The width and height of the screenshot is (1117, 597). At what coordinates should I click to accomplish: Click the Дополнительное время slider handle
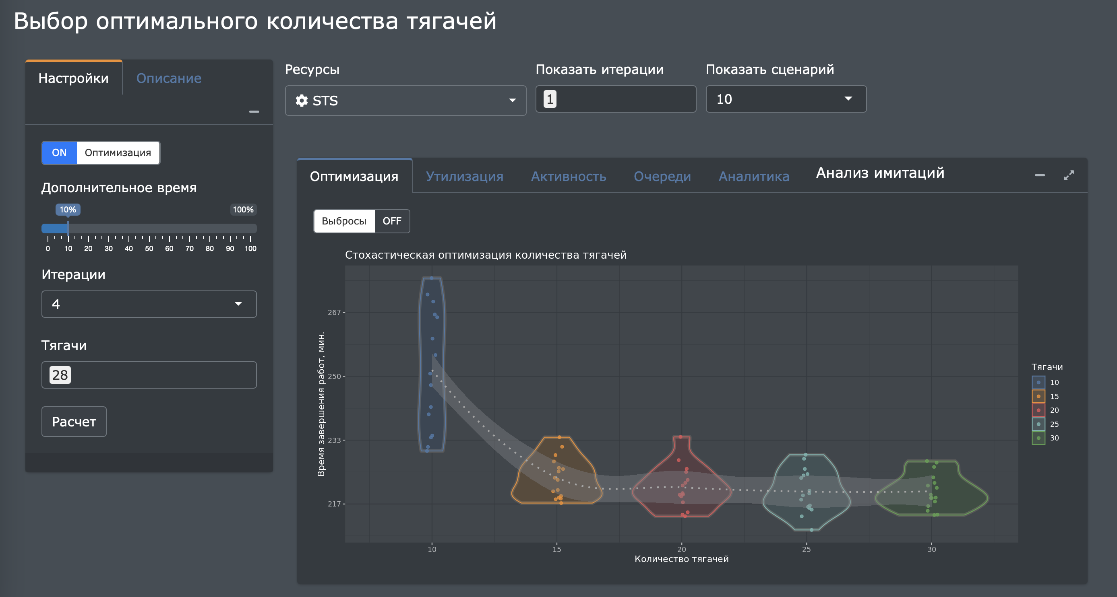68,229
